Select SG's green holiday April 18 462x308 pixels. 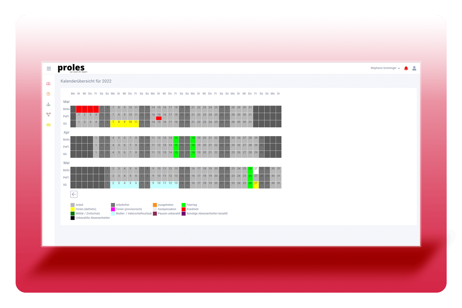193,154
